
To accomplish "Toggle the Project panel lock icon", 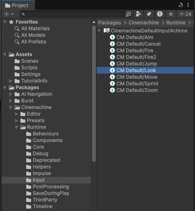I will [x=181, y=5].
